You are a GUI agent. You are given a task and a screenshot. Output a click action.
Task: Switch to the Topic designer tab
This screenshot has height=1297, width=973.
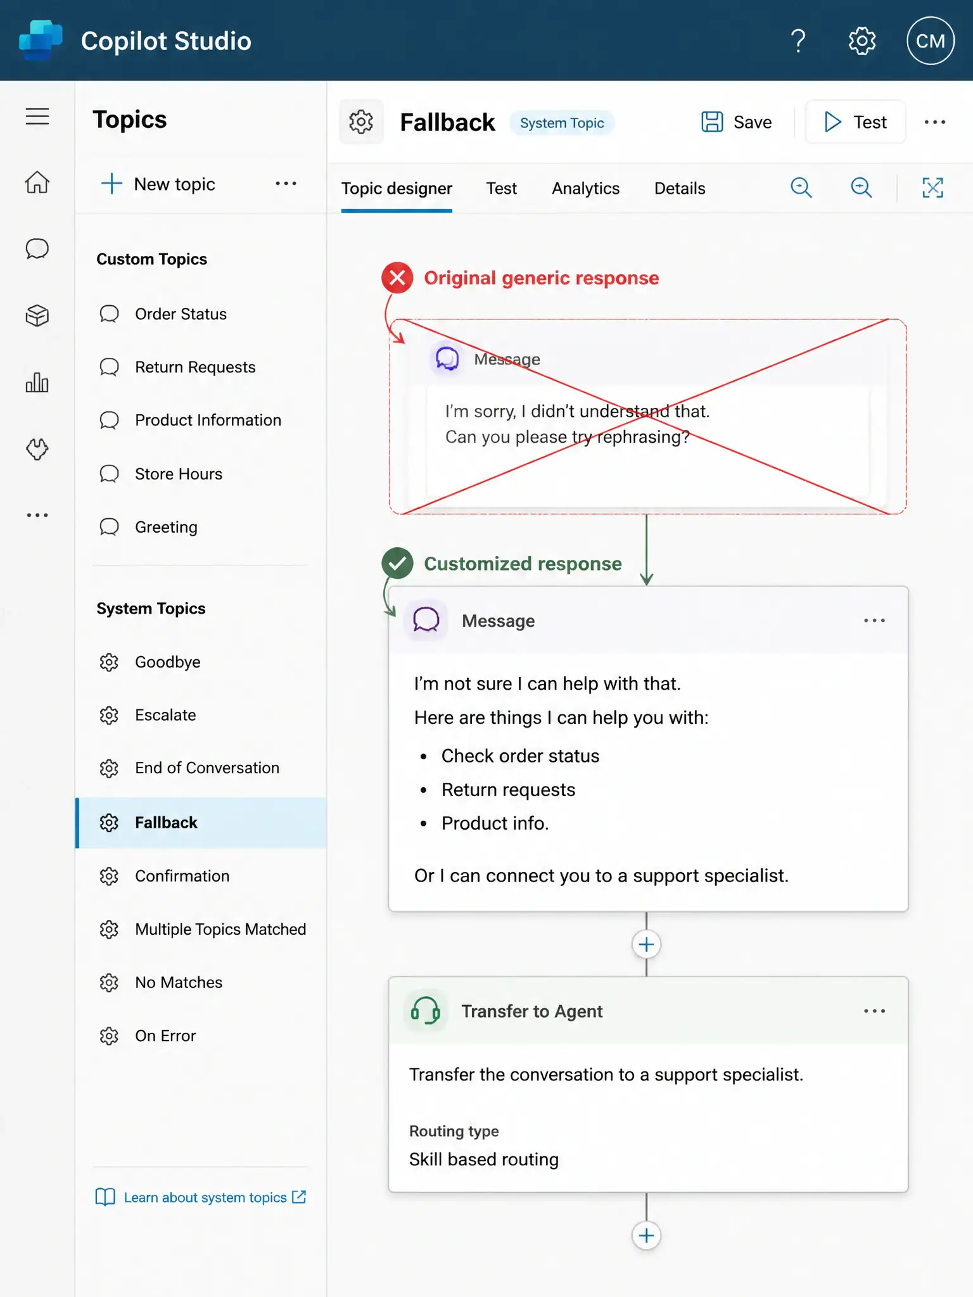coord(397,188)
